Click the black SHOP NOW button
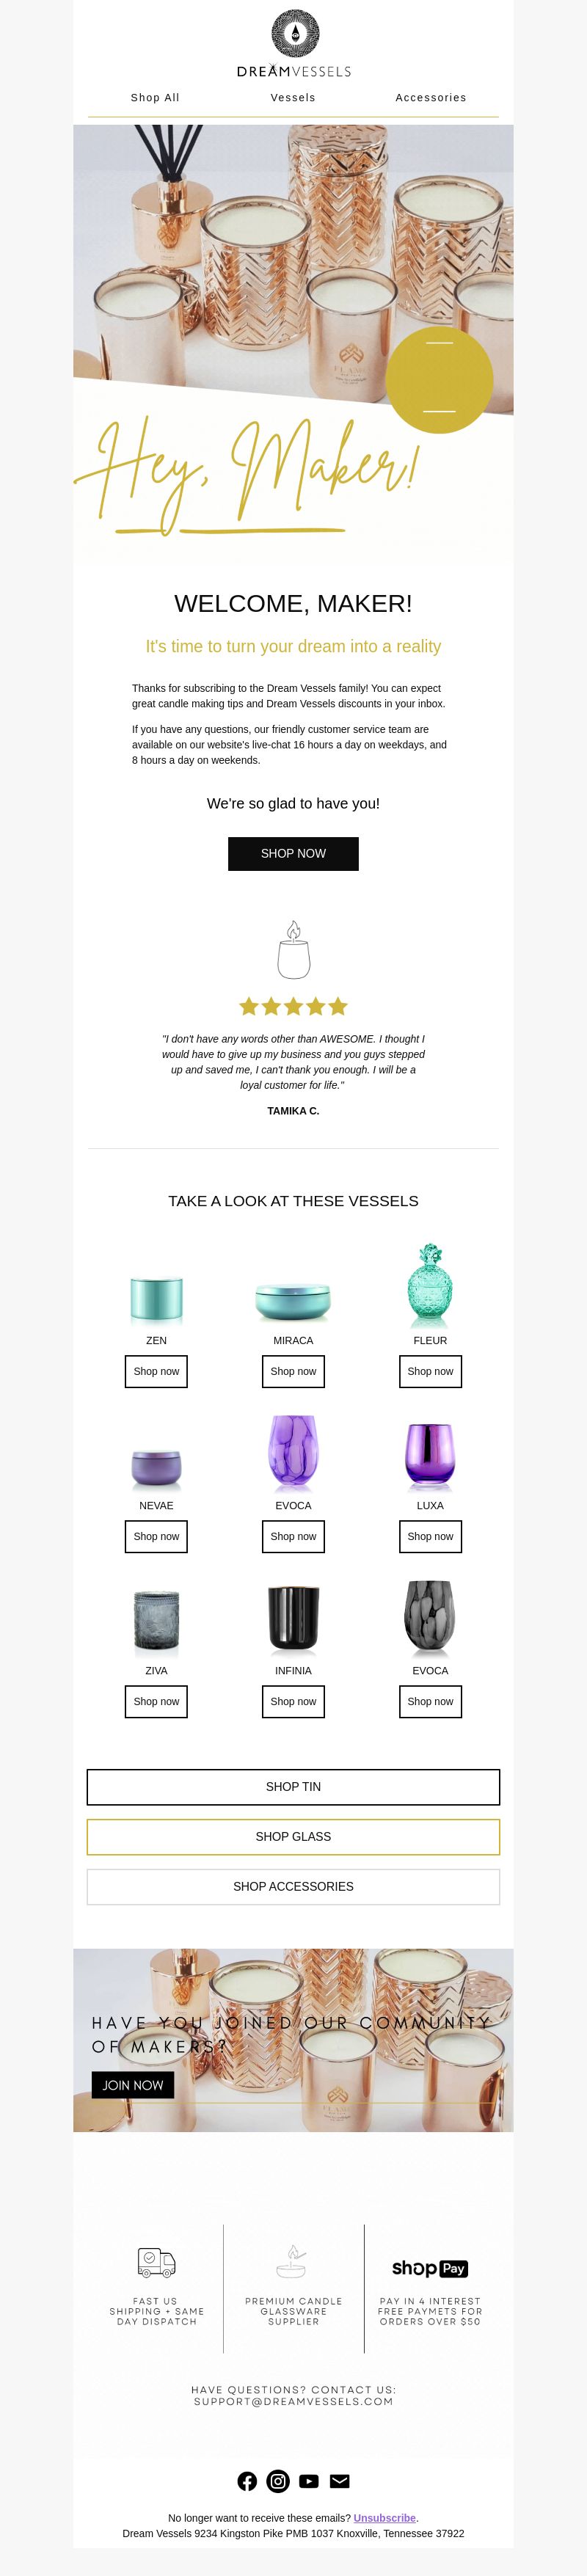 pos(293,854)
